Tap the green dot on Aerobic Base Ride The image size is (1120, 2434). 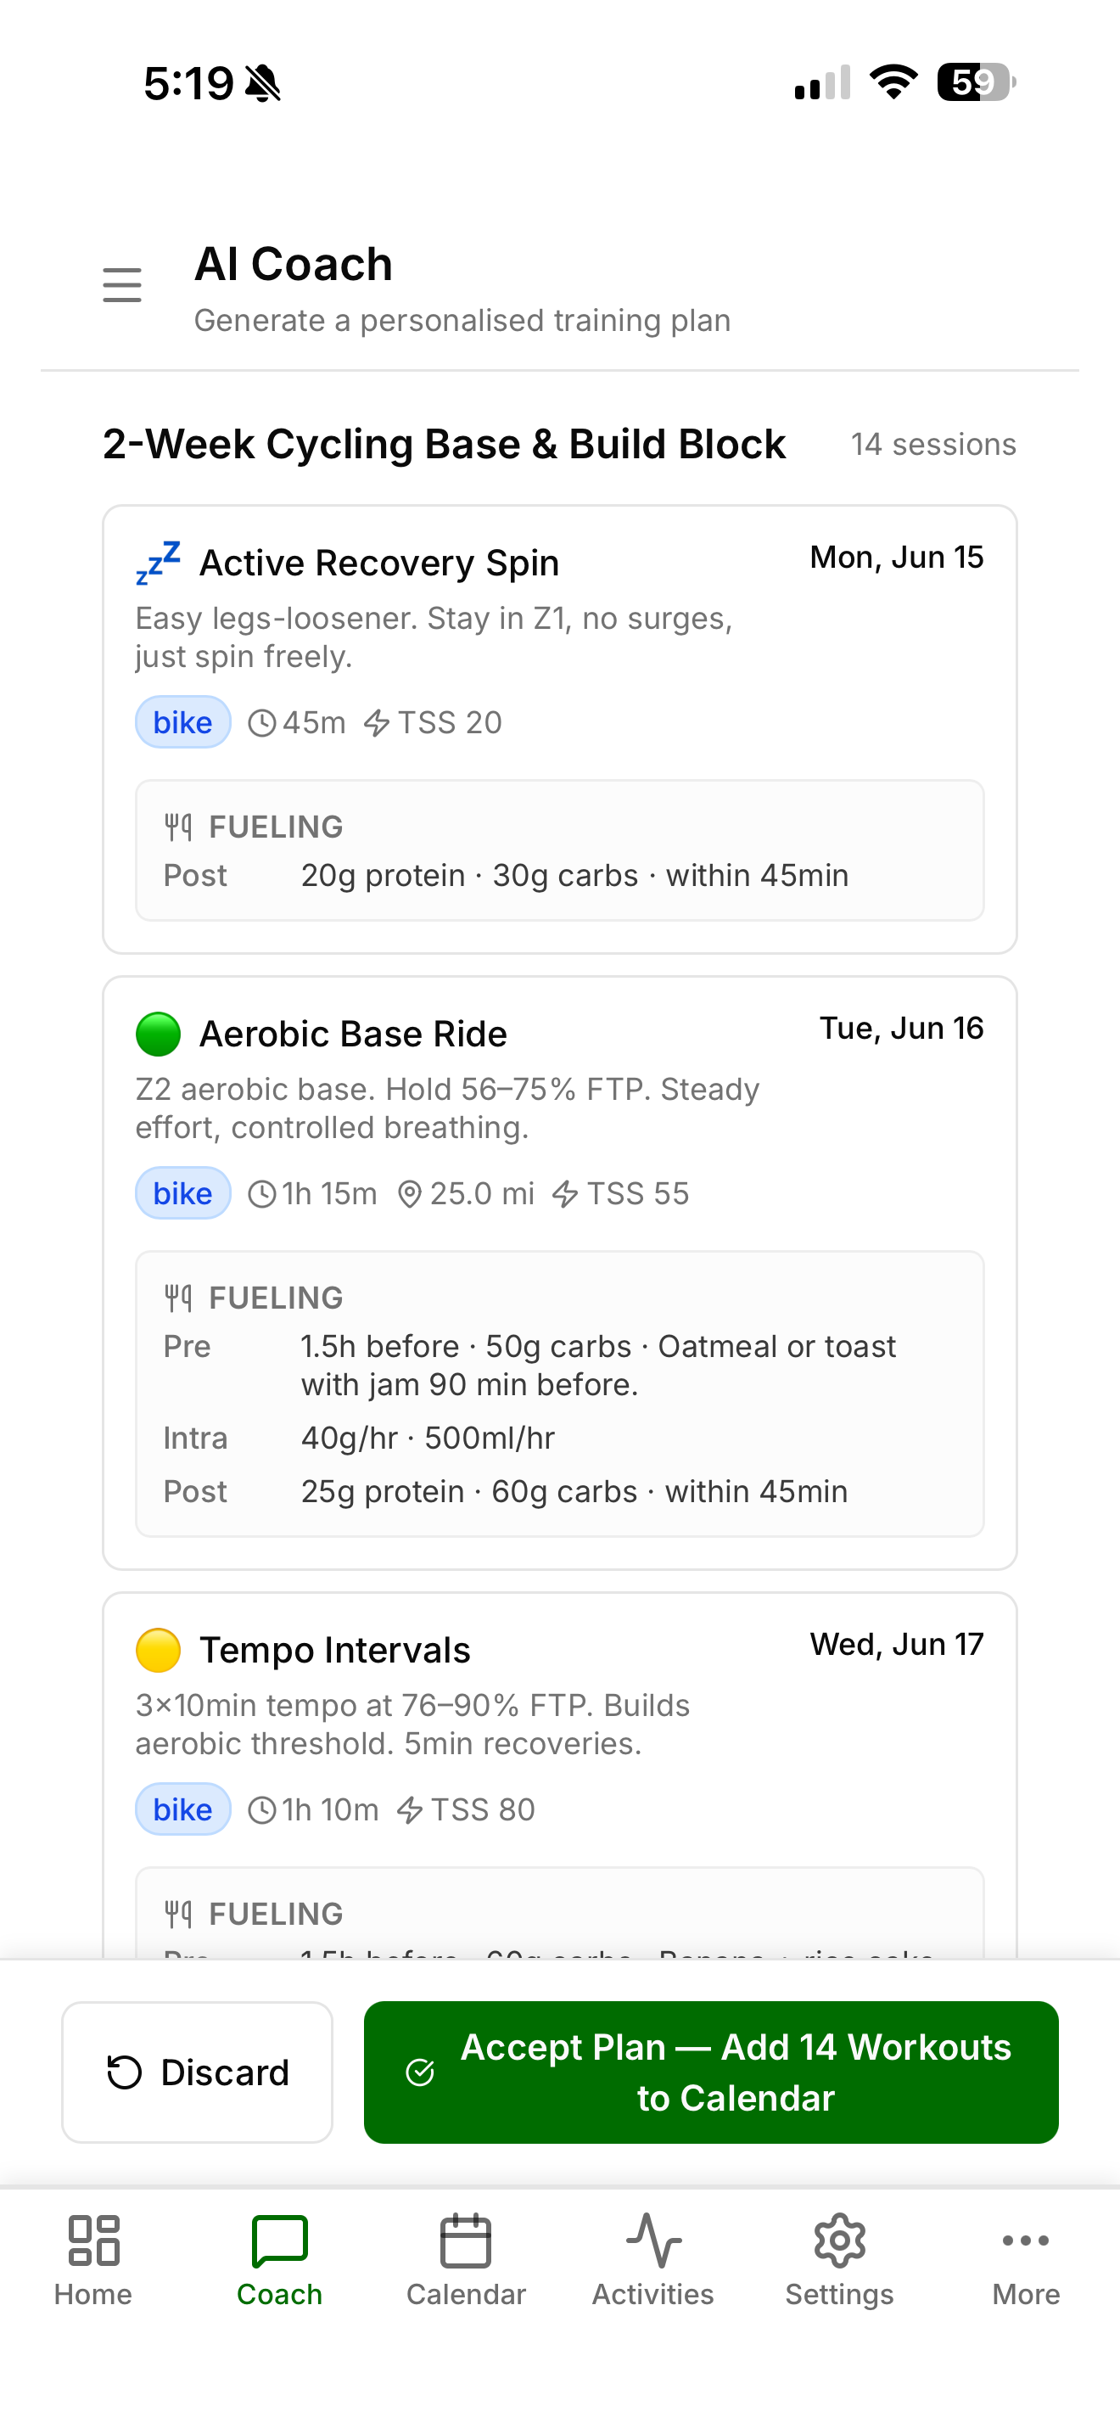[x=158, y=1034]
